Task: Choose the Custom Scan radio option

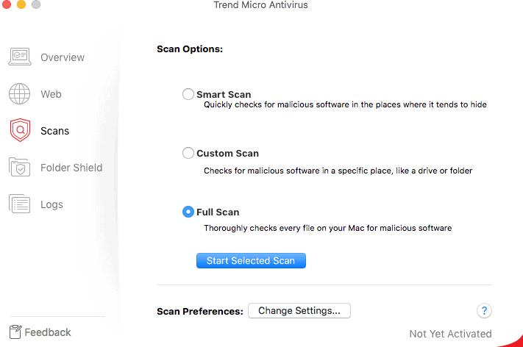Action: (x=188, y=154)
